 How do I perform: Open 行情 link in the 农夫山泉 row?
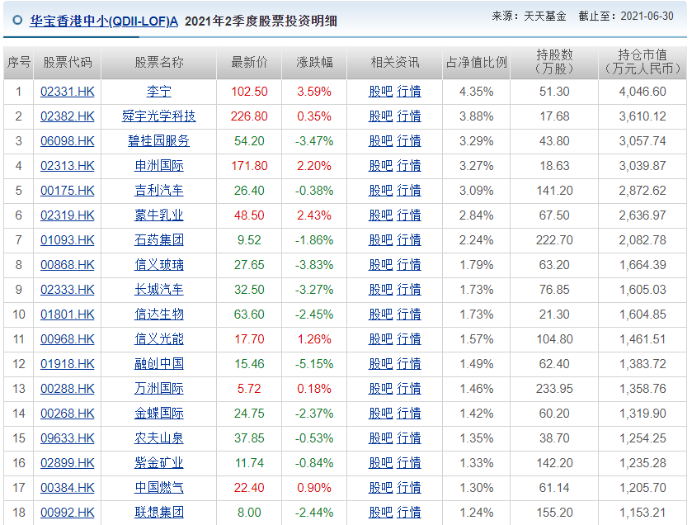tap(408, 437)
